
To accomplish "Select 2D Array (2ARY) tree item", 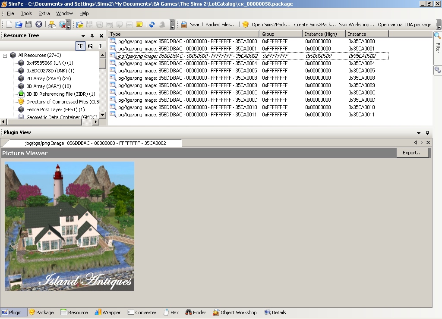I will [x=48, y=78].
